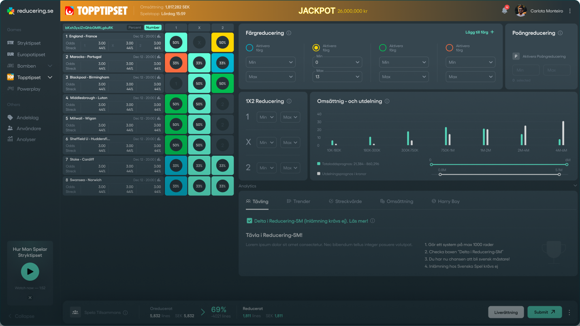Screen dimensions: 580x326
Task: Open the notifications bell icon
Action: pyautogui.click(x=504, y=11)
